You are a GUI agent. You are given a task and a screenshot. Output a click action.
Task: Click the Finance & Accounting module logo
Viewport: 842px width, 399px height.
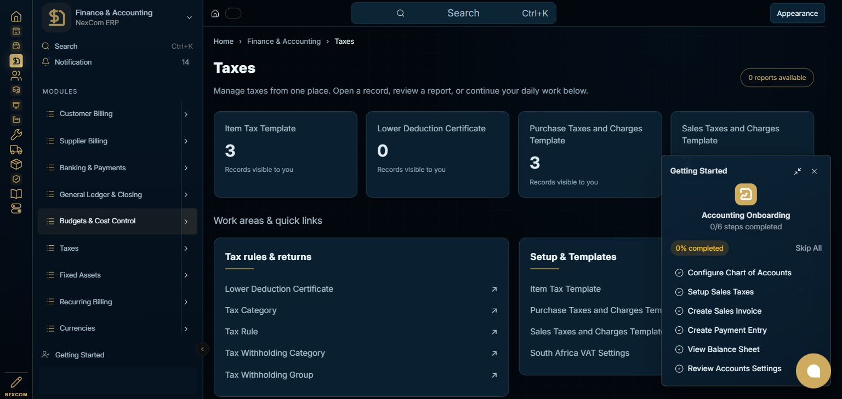click(56, 18)
